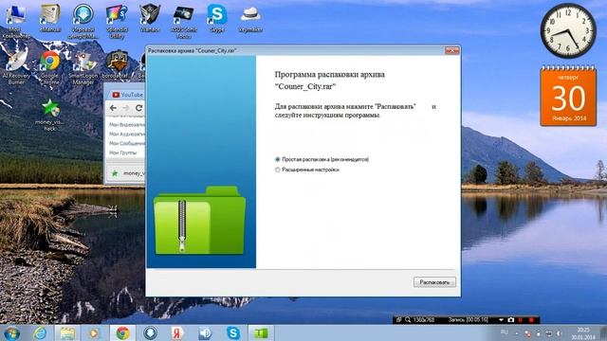Open the Windows Start menu orb
The image size is (607, 341).
[11, 332]
